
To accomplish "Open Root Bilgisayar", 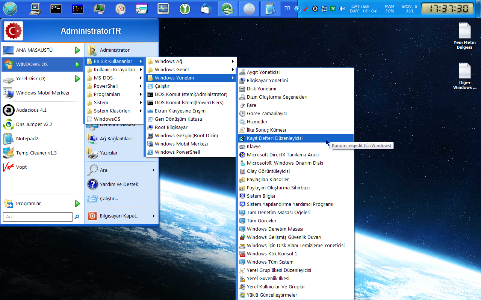I will pyautogui.click(x=191, y=127).
